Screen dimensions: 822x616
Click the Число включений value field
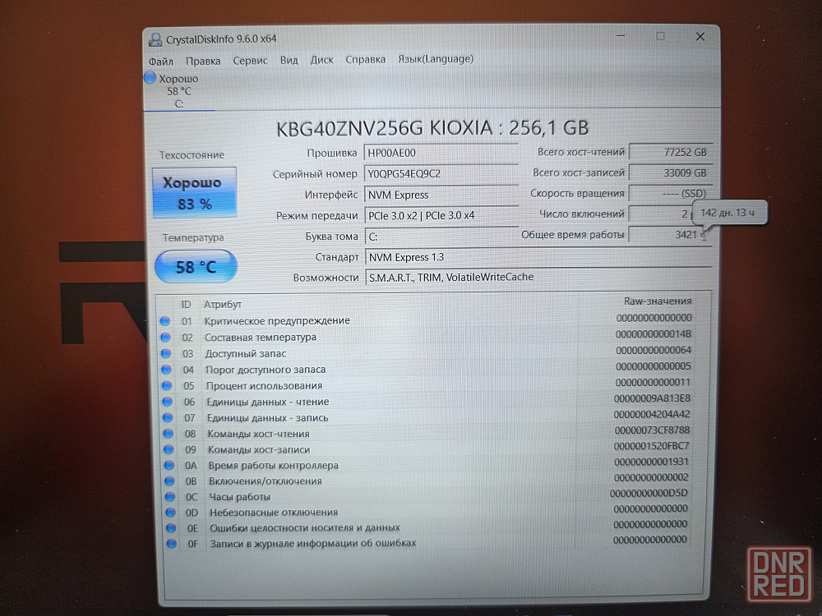click(662, 214)
